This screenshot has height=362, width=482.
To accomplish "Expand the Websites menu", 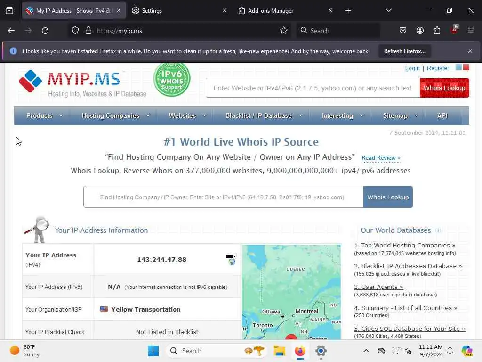I will coord(187,116).
